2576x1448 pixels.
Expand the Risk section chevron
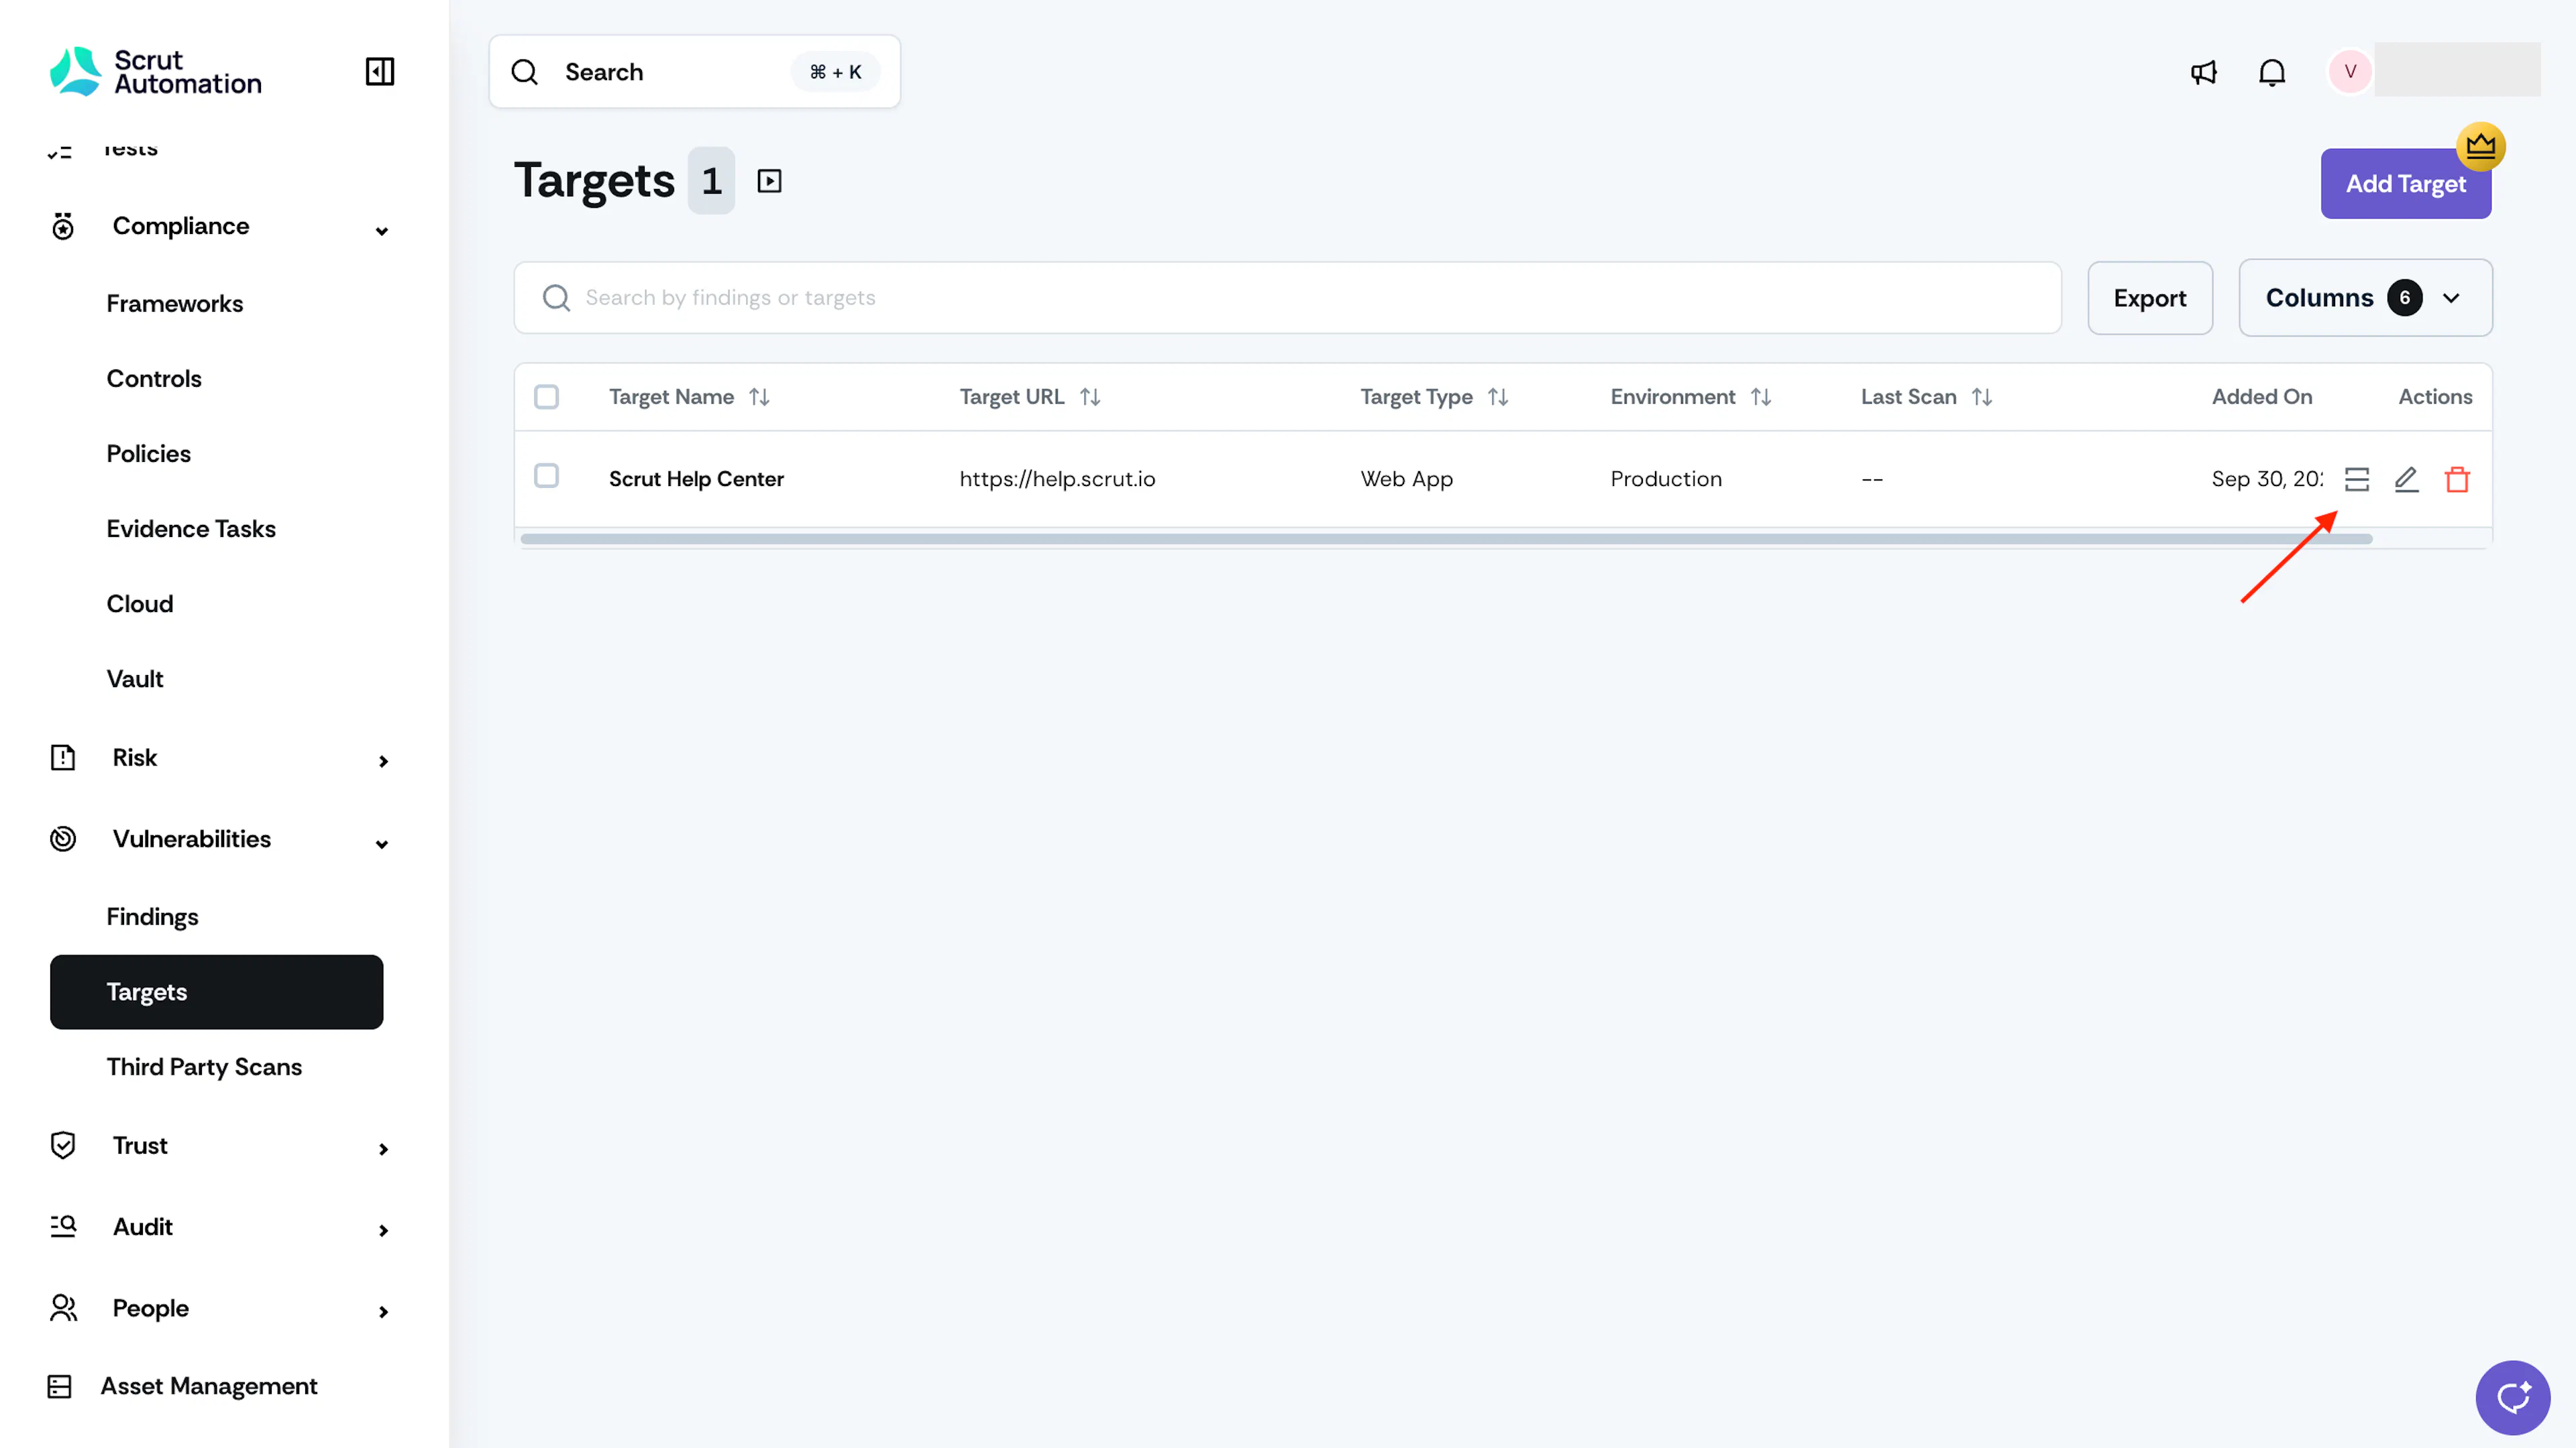(x=383, y=762)
